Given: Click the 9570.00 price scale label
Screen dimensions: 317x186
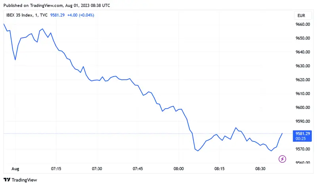Looking at the screenshot, I should [x=303, y=149].
